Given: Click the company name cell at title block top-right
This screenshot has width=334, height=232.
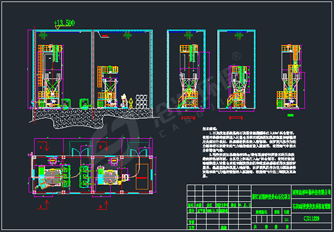Looking at the screenshot, I should coord(311,193).
